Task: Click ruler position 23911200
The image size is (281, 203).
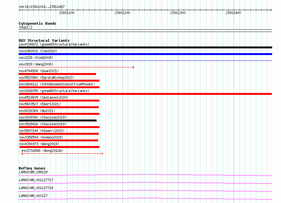Action: (x=122, y=13)
